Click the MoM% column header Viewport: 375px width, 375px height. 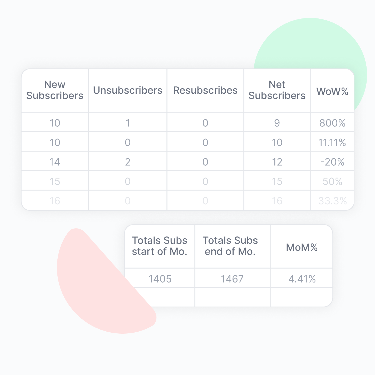(x=302, y=247)
